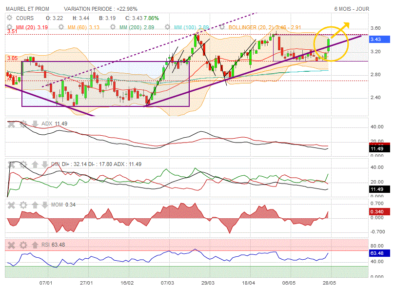Open settings gear for MM (60)
The image size is (394, 290).
pyautogui.click(x=61, y=27)
